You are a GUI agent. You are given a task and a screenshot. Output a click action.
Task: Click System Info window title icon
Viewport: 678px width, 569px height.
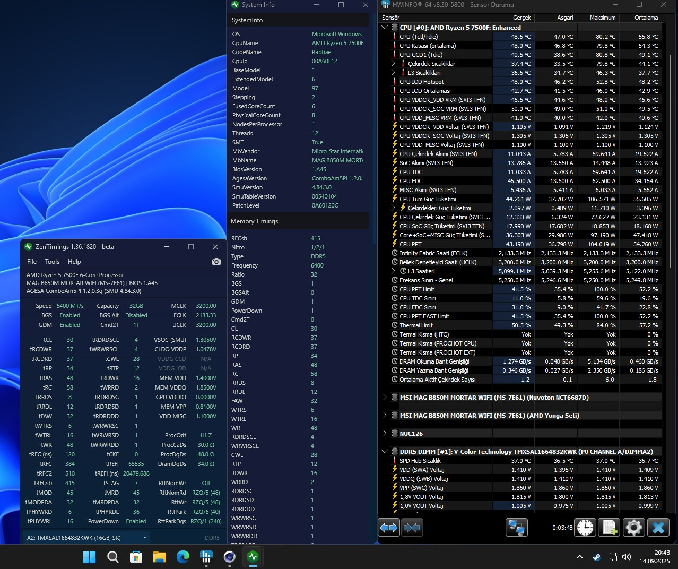pos(236,5)
